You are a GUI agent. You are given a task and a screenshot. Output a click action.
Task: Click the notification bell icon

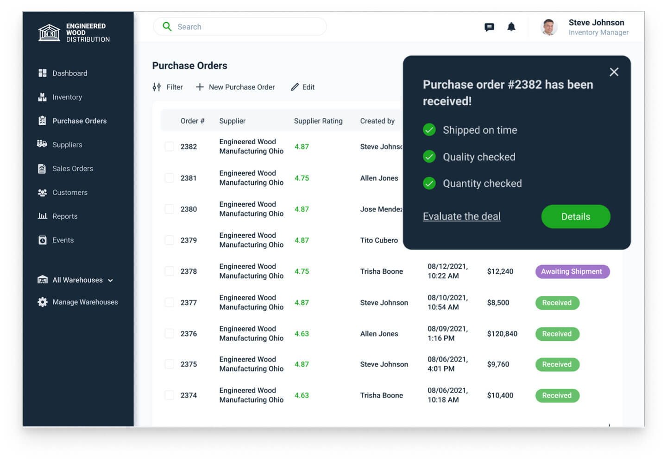(x=511, y=27)
